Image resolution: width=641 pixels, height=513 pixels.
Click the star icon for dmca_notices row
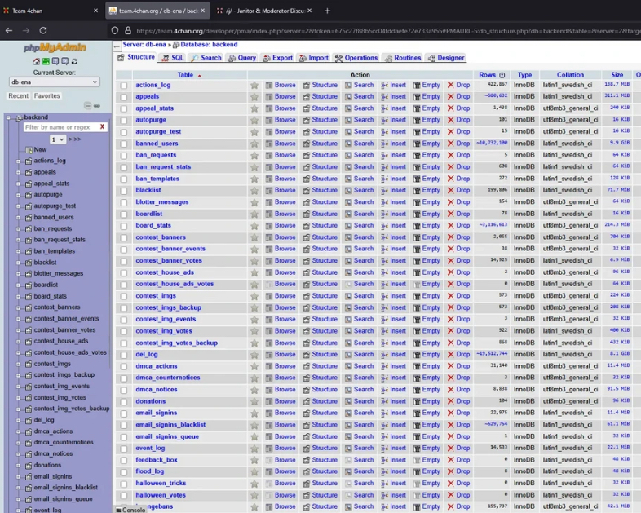[254, 390]
